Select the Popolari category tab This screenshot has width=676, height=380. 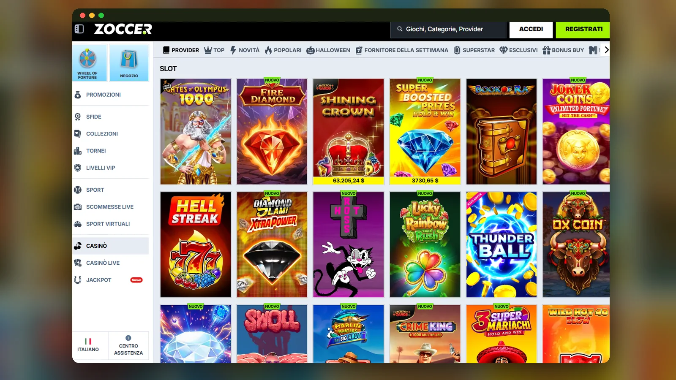tap(283, 50)
